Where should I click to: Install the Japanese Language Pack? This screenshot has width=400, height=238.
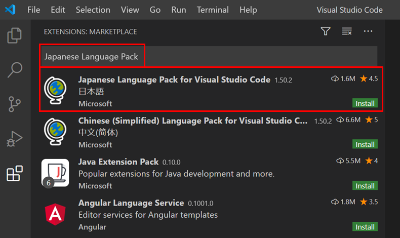click(x=365, y=103)
